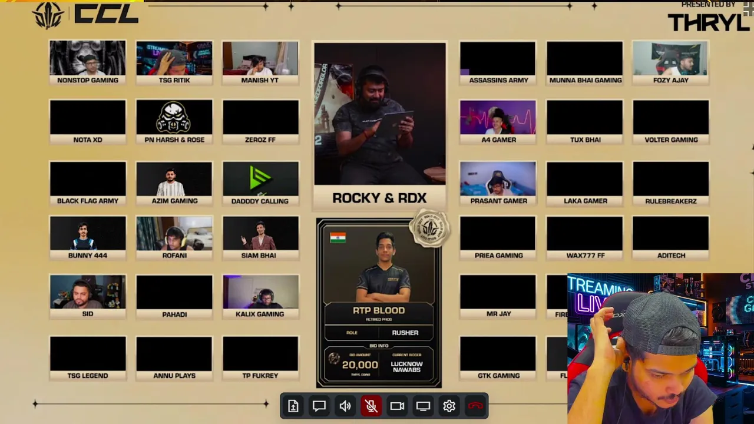Start screen sharing with the monitor icon
The height and width of the screenshot is (424, 754).
click(423, 406)
